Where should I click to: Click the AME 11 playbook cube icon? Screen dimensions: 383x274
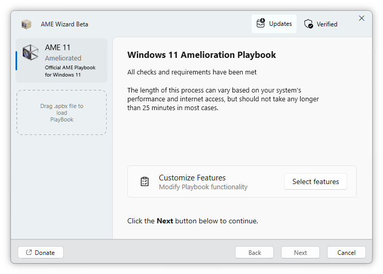(31, 52)
